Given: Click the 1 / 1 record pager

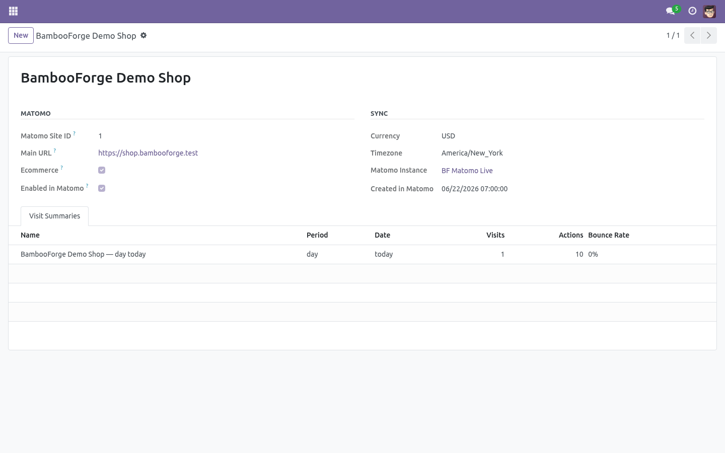Looking at the screenshot, I should [673, 35].
